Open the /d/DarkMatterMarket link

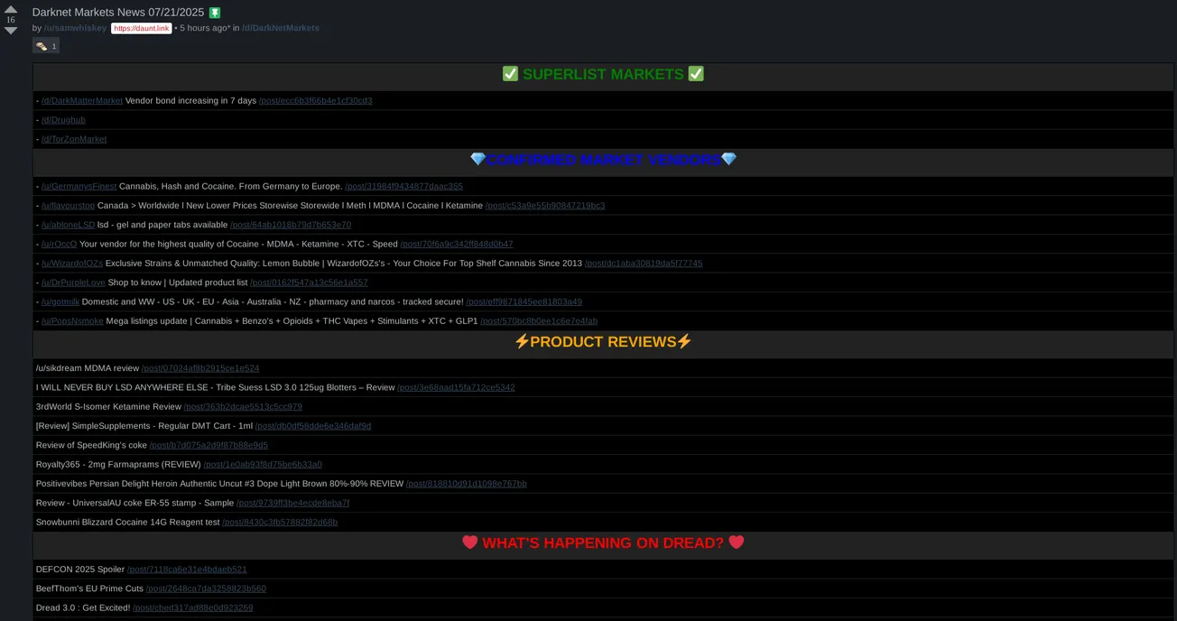click(81, 100)
